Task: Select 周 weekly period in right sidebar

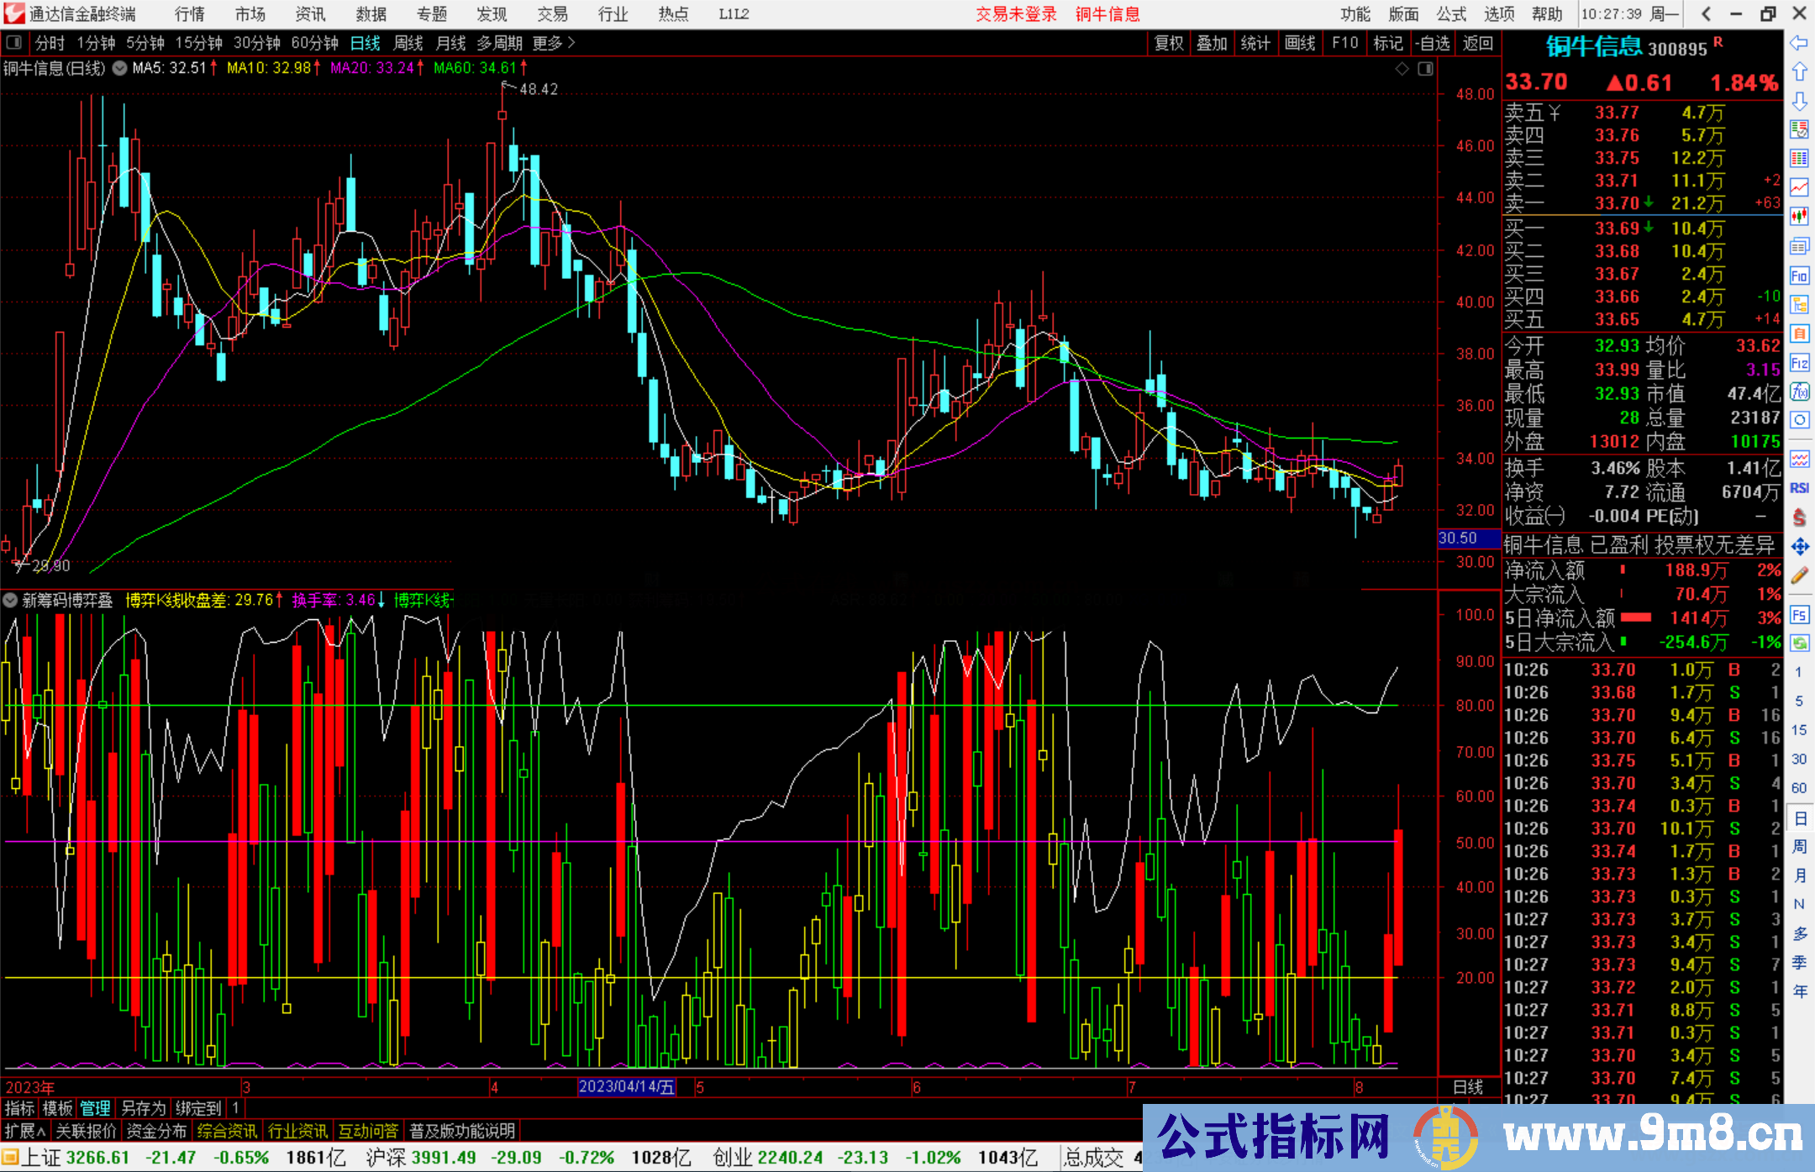Action: coord(1799,846)
